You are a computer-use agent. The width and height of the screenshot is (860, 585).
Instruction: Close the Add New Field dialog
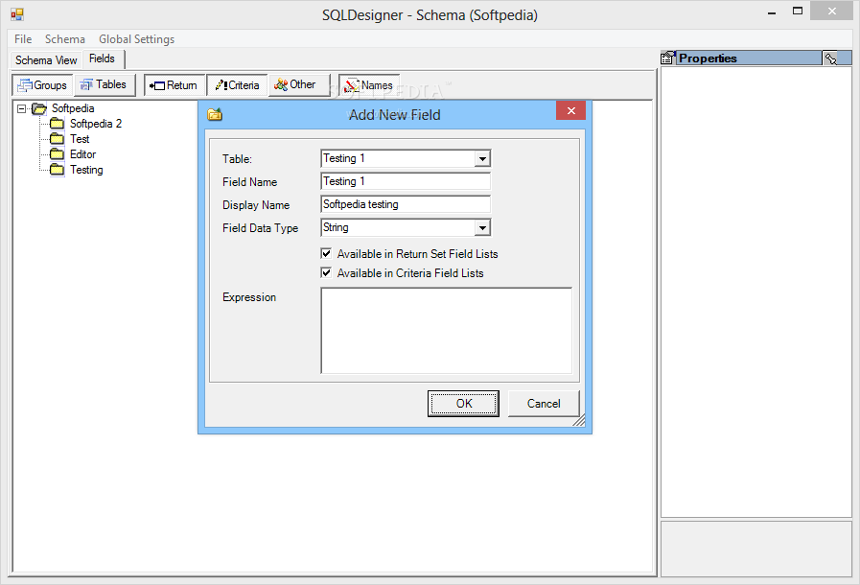571,110
